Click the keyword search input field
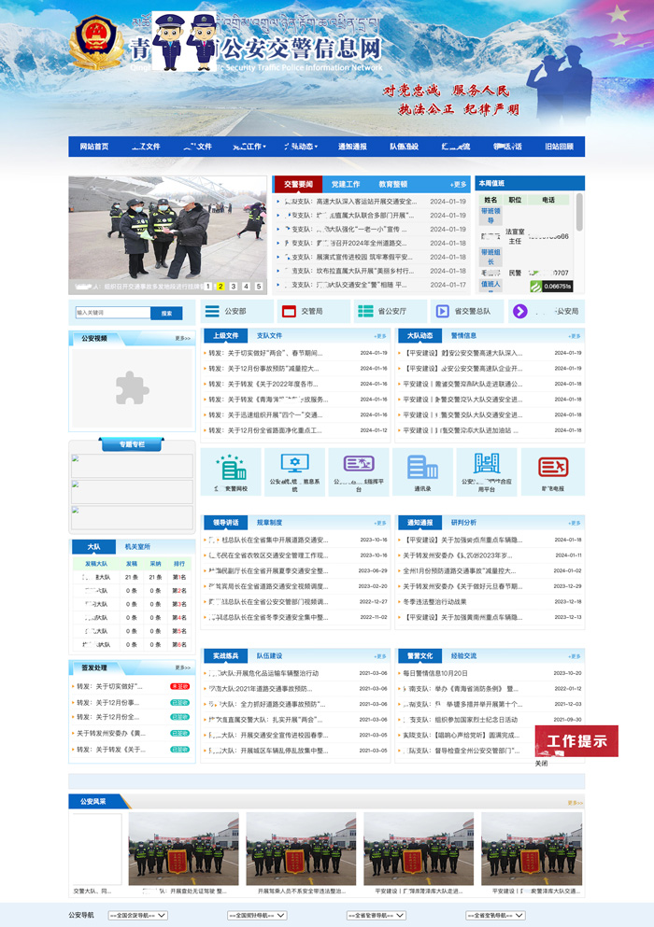 point(112,313)
